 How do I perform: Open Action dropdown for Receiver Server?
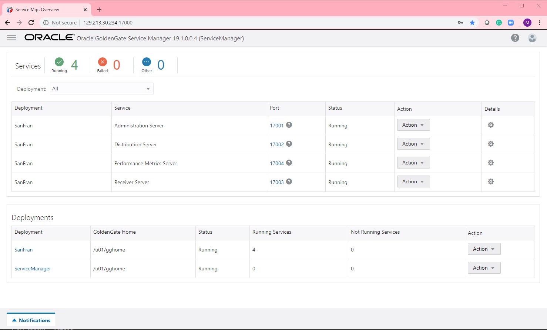coord(413,181)
